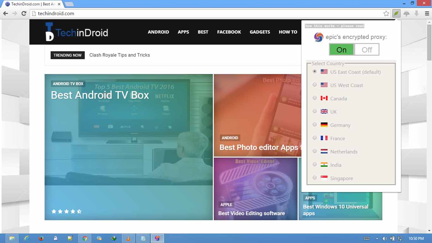The image size is (432, 243).
Task: Click the volume speaker tray icon
Action: coord(385,239)
